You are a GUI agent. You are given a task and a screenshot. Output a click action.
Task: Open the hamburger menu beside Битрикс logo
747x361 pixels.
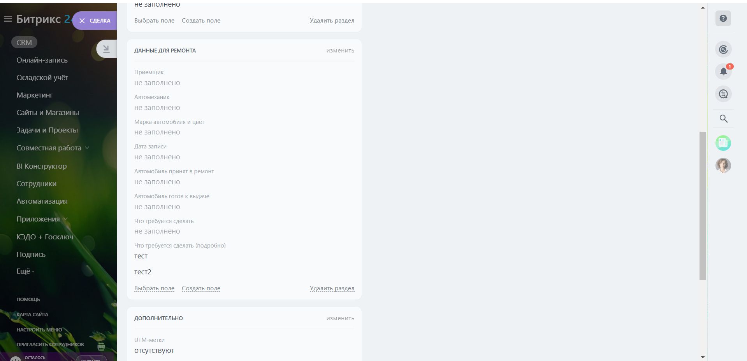[x=8, y=19]
